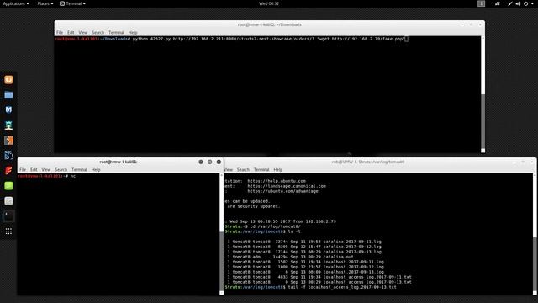Image resolution: width=538 pixels, height=303 pixels.
Task: Click the Terminal icon in the dock
Action: pyautogui.click(x=8, y=216)
